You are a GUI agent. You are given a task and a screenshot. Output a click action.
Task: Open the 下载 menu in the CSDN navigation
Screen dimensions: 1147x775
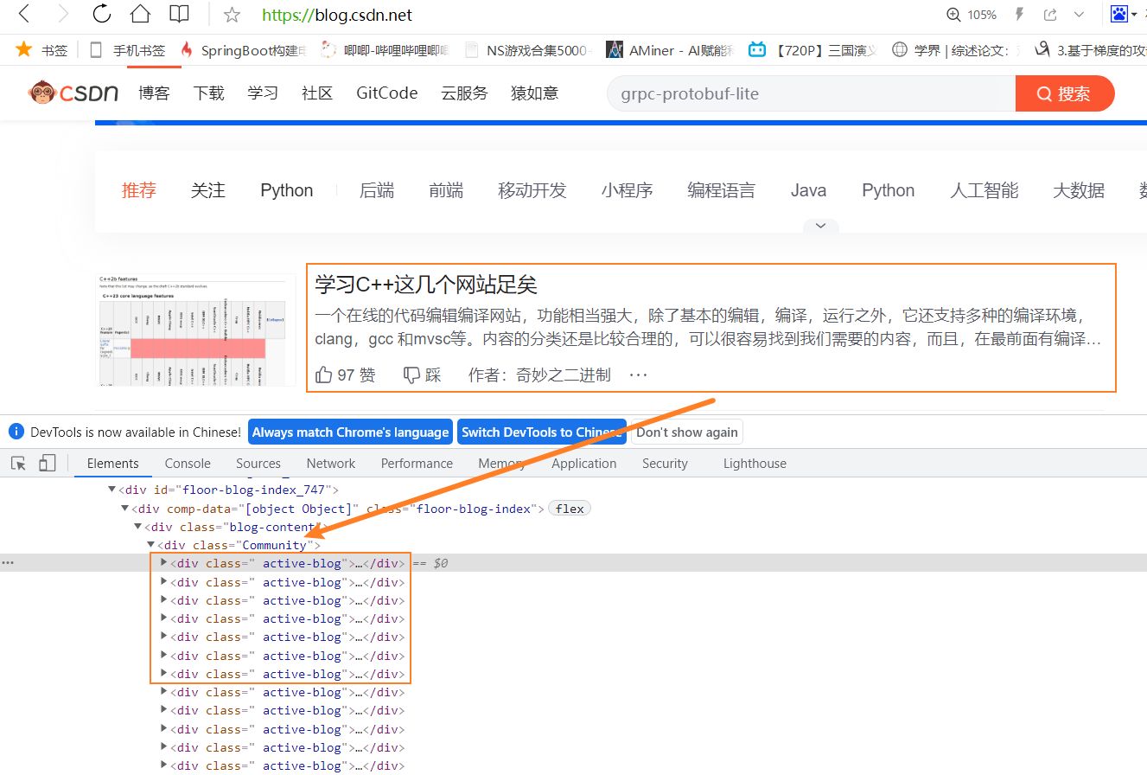(x=208, y=93)
